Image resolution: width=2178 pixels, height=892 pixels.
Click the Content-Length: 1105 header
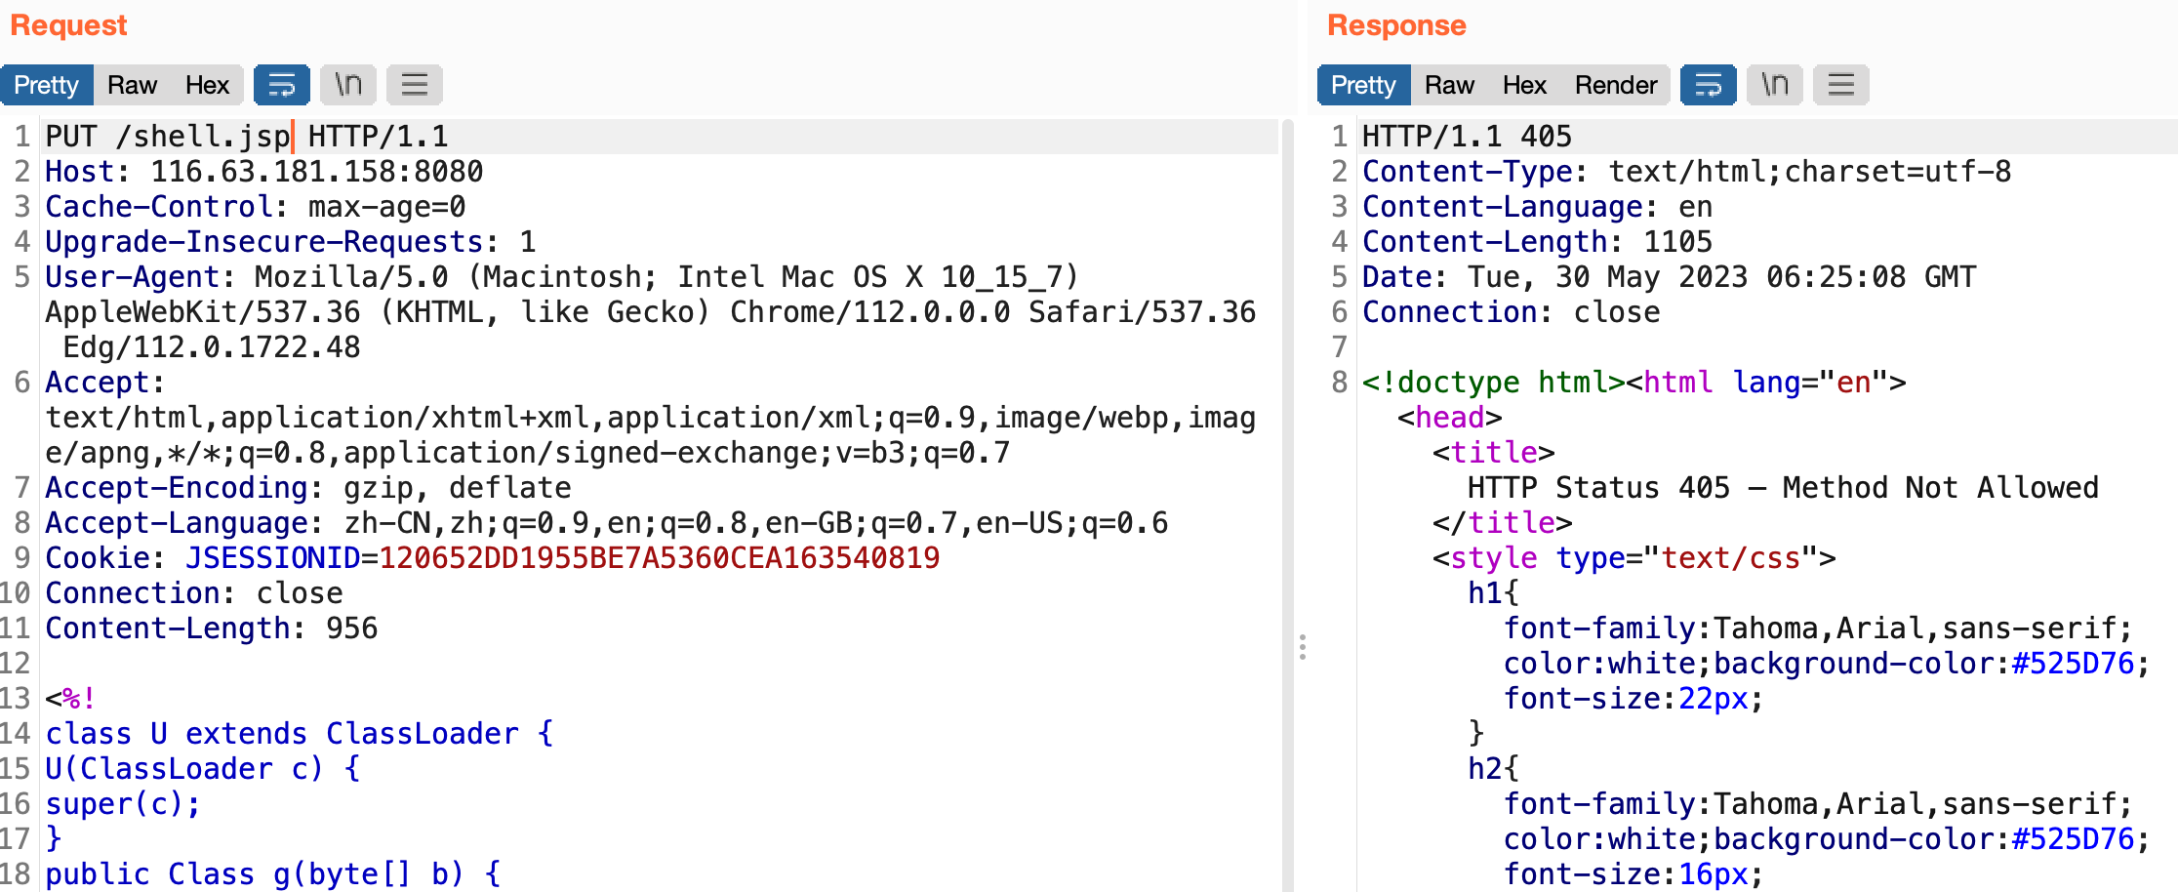coord(1538,242)
